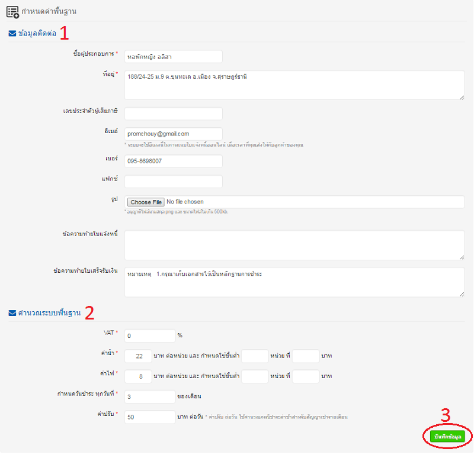Screen dimensions: 474x455
Task: Click the receipt footer textarea resize handle
Action: [x=462, y=295]
